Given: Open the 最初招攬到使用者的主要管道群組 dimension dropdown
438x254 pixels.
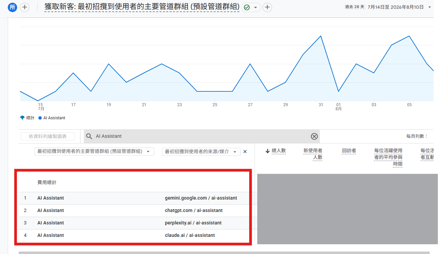Looking at the screenshot, I should point(94,152).
